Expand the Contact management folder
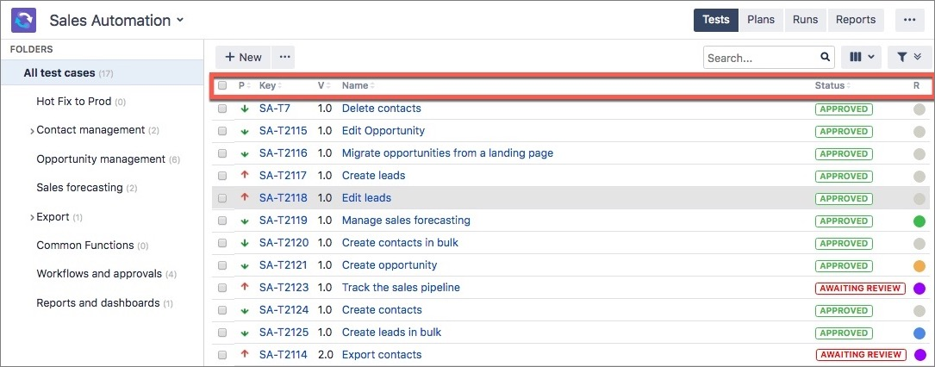Screen dimensions: 935x367 point(32,131)
